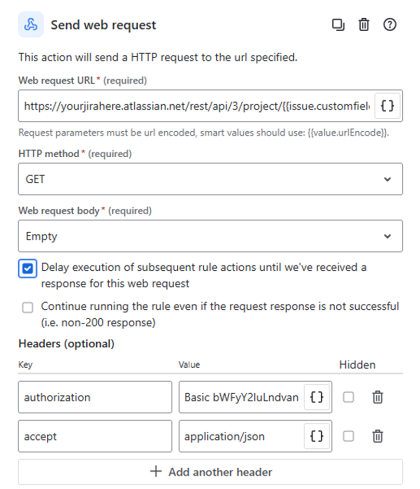
Task: Open the HTTP method dropdown
Action: 210,179
